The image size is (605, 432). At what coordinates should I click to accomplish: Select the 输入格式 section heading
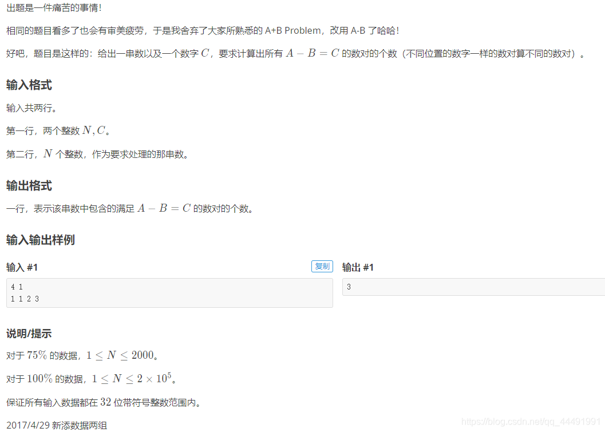pyautogui.click(x=29, y=85)
